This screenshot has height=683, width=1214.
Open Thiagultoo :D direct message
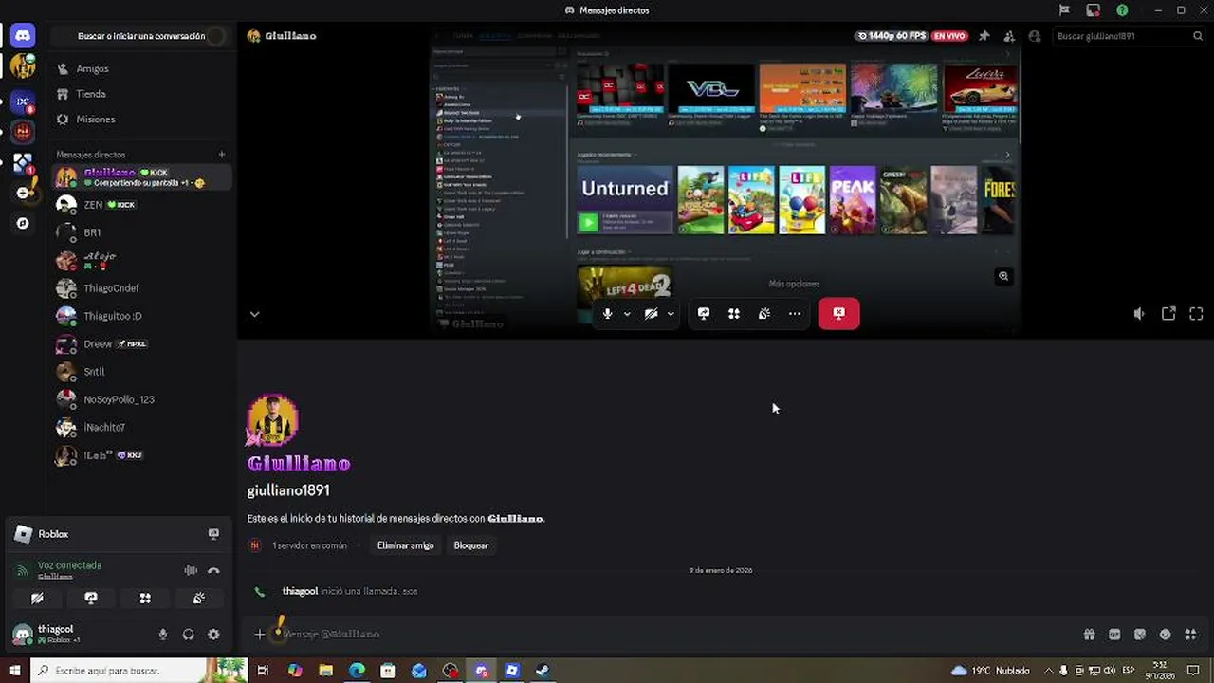(x=139, y=316)
